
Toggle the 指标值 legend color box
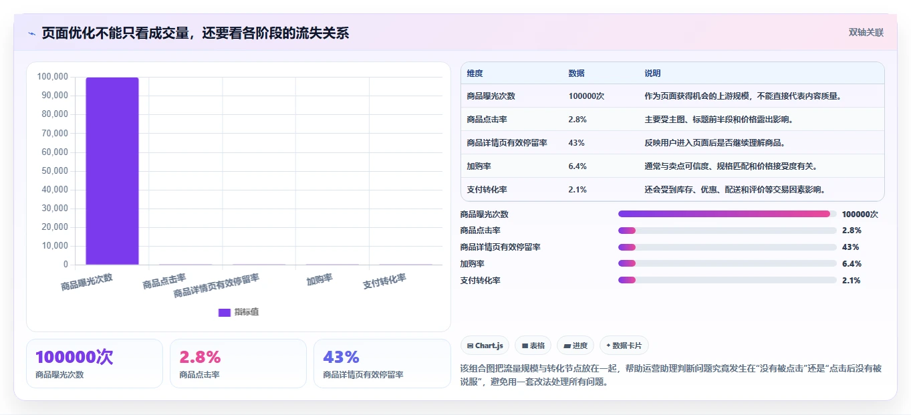coord(225,312)
